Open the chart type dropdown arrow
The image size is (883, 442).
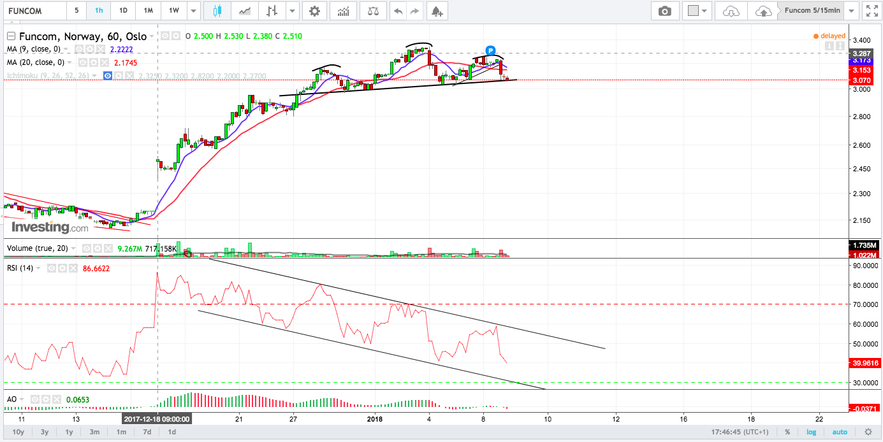(x=292, y=11)
